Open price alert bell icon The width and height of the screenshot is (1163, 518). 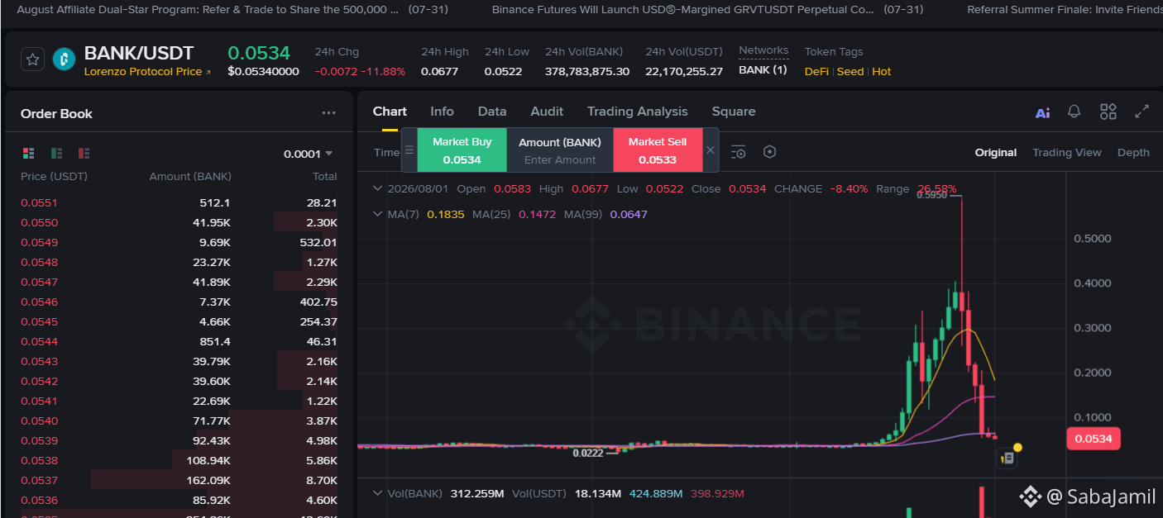1074,112
